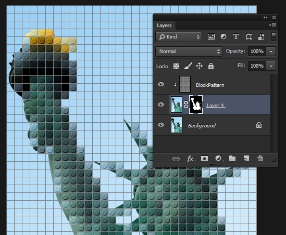Lock layer position move icon

click(199, 66)
